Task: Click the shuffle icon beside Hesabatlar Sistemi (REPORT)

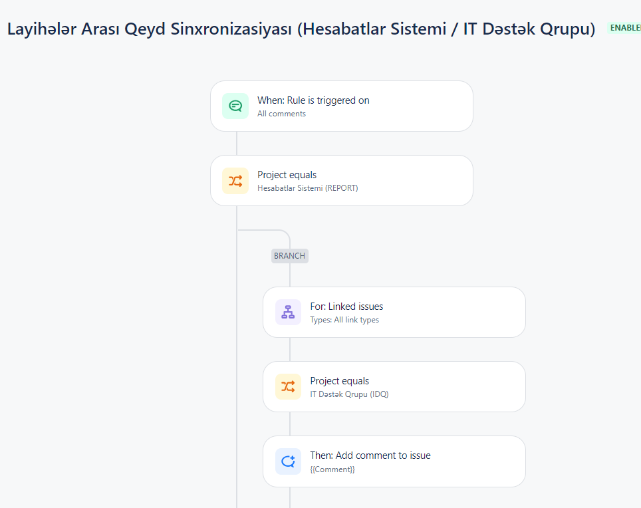Action: coord(235,181)
